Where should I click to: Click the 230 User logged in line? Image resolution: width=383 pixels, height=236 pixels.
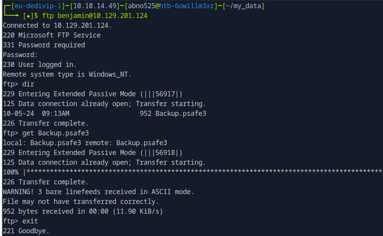point(40,65)
